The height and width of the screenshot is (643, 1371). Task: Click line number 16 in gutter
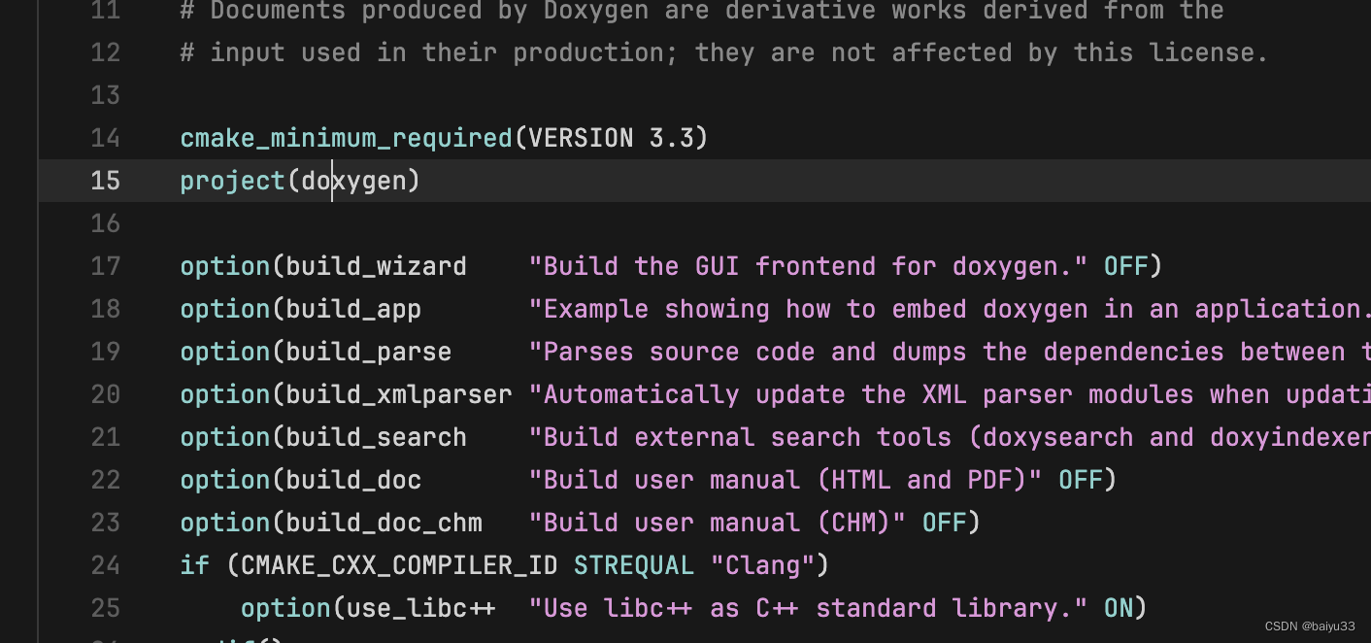click(x=105, y=223)
